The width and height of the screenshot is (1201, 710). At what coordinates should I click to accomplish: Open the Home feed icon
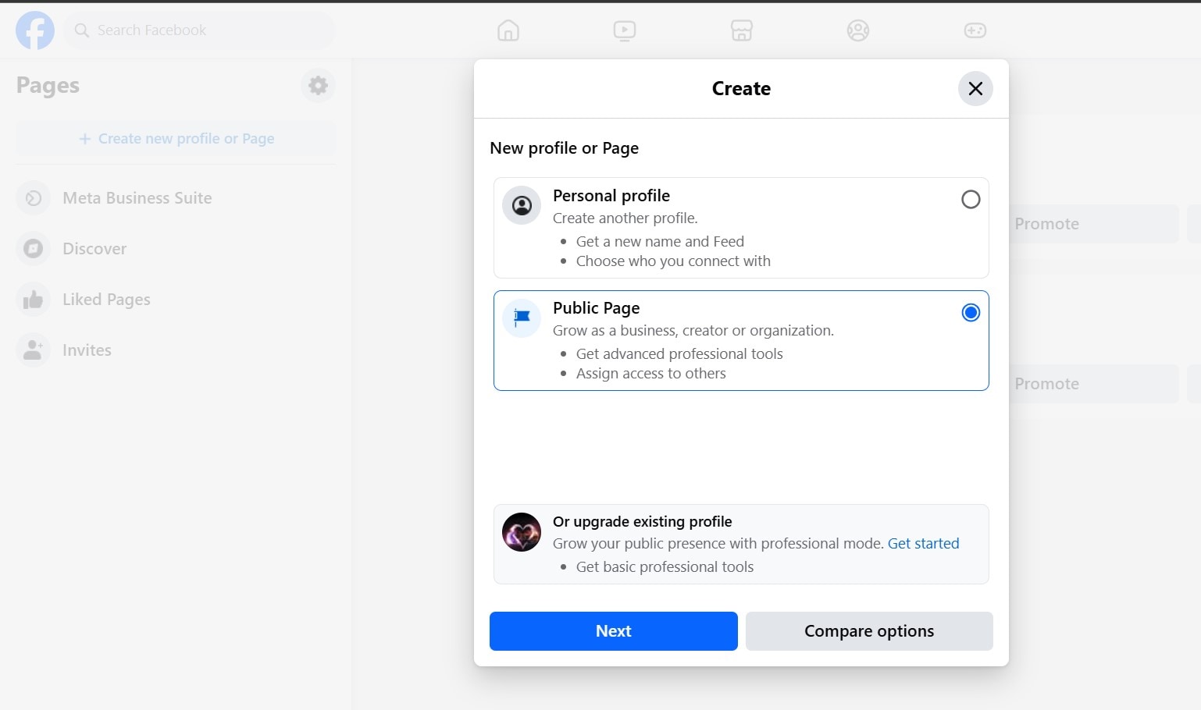coord(508,30)
